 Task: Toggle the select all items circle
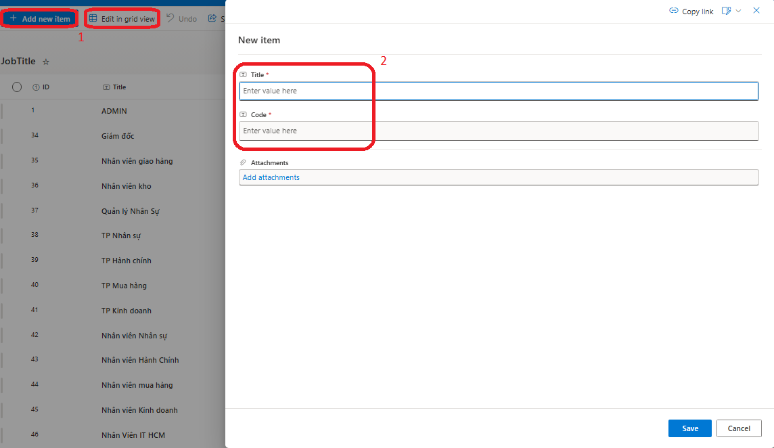[17, 87]
